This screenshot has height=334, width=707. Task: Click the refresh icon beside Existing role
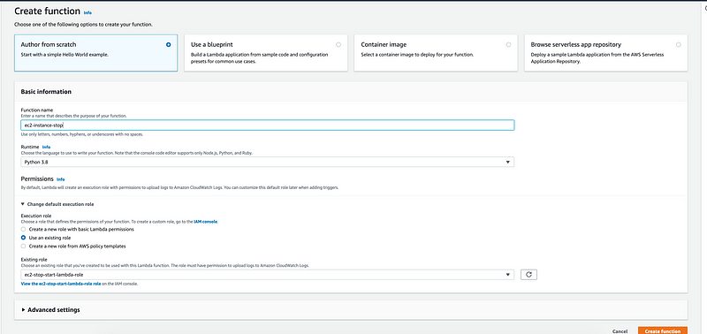click(528, 275)
